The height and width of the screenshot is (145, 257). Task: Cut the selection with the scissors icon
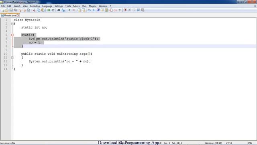click(x=34, y=10)
